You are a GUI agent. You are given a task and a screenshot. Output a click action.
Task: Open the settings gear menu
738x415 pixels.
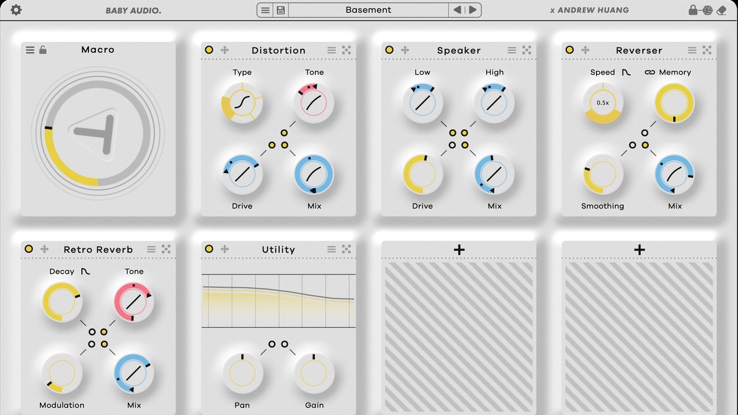click(x=16, y=10)
